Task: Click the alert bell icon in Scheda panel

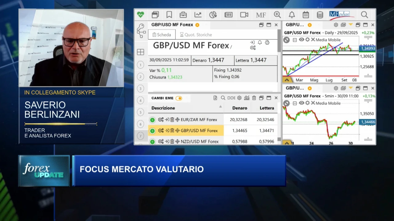Action: 260,42
